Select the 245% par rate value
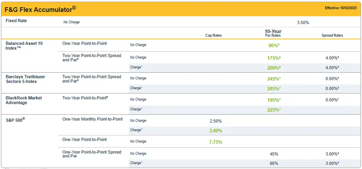The width and height of the screenshot is (362, 169). click(x=274, y=79)
